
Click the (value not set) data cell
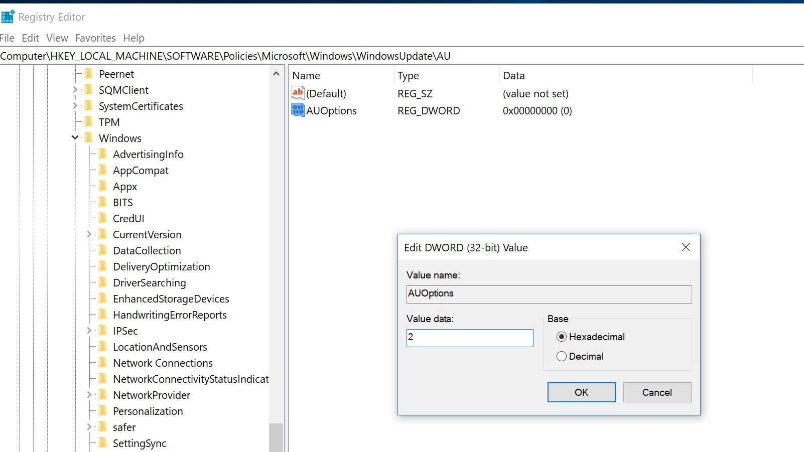(x=535, y=93)
